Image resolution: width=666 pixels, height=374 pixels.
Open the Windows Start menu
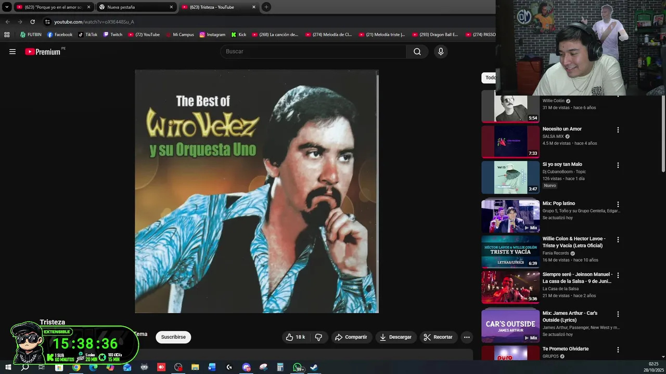click(x=8, y=367)
